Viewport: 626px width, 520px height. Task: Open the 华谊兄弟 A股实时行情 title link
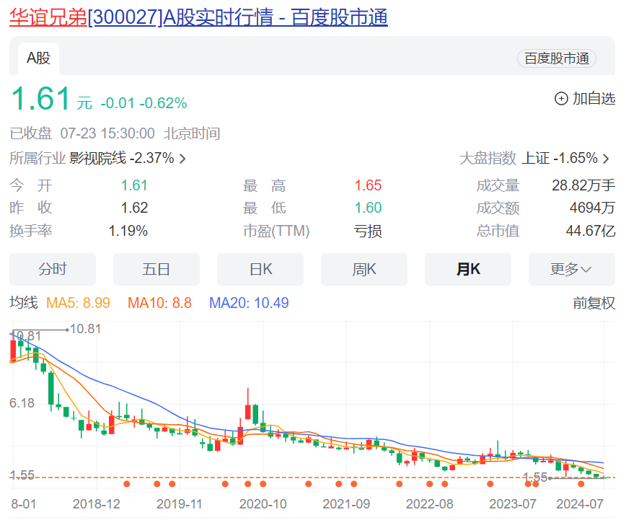pos(198,17)
